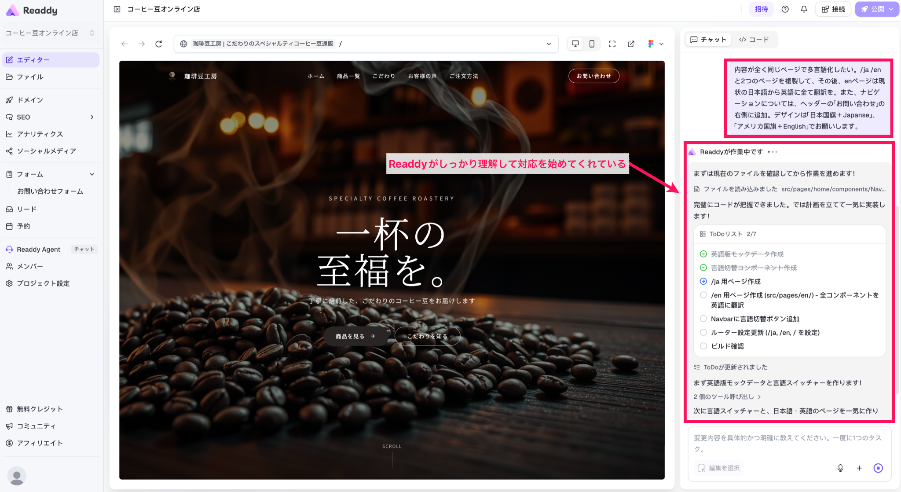The height and width of the screenshot is (492, 901).
Task: Start voice input with the microphone icon
Action: coord(840,468)
